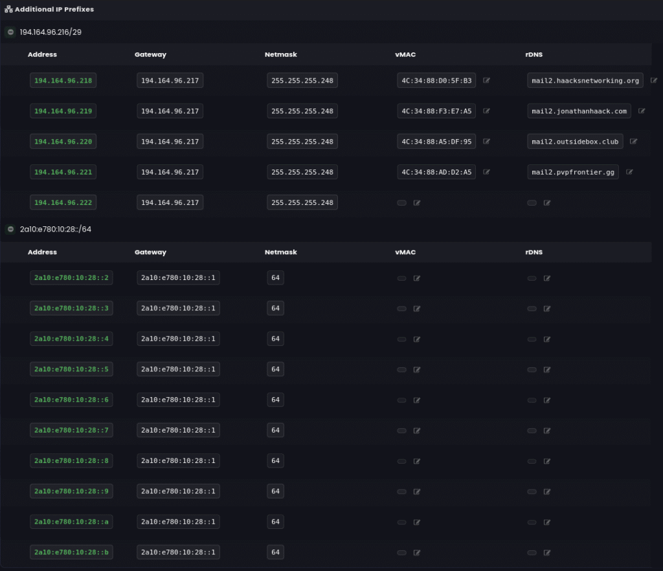The image size is (663, 571).
Task: Edit vMAC for 194.164.96.222
Action: [x=417, y=203]
